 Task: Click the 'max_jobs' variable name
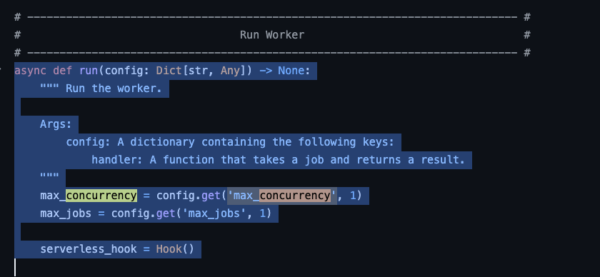point(66,213)
